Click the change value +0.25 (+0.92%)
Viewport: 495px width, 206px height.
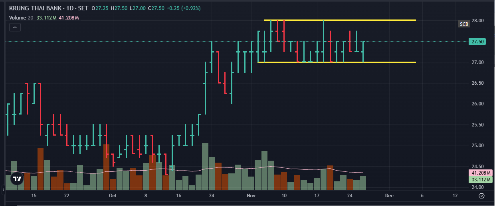(183, 8)
